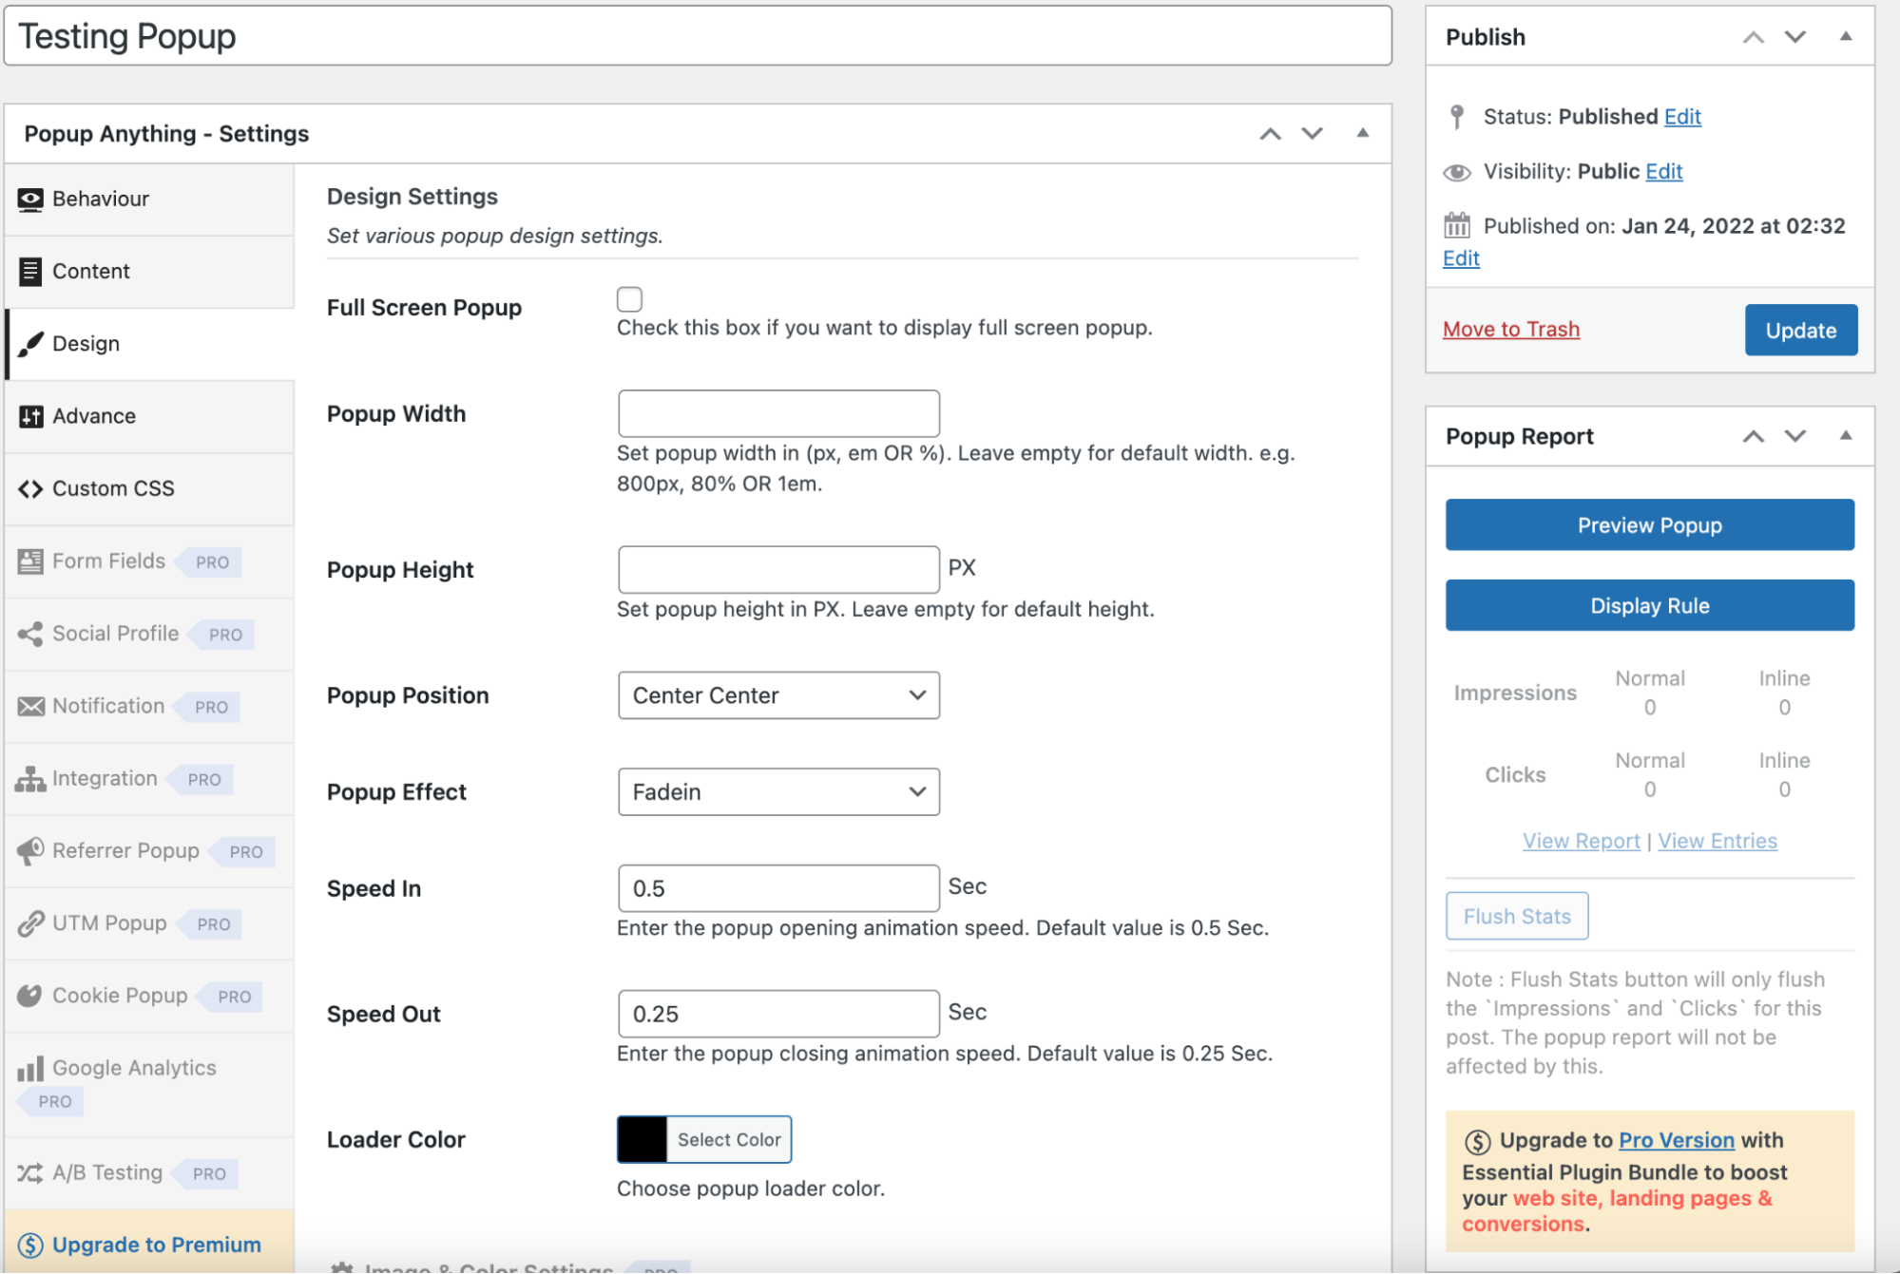Click the Testing Popup title field
This screenshot has width=1900, height=1274.
(x=698, y=36)
